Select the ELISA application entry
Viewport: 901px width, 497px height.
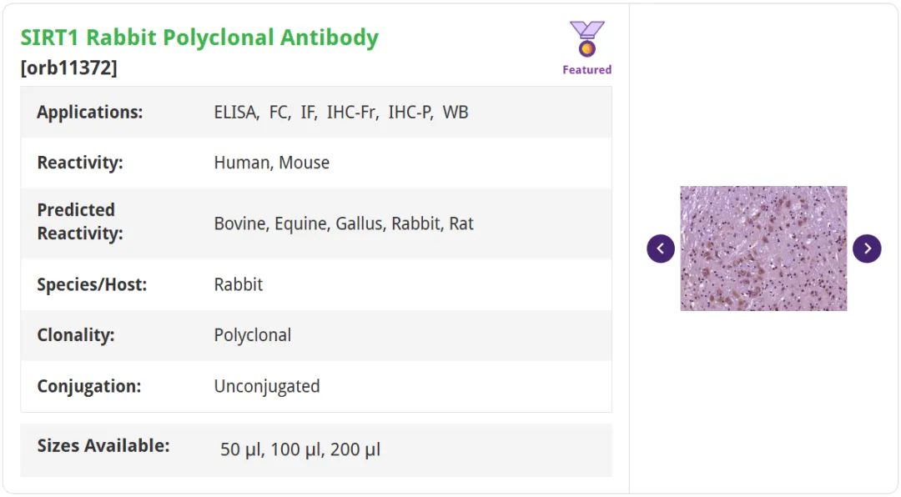(x=236, y=112)
